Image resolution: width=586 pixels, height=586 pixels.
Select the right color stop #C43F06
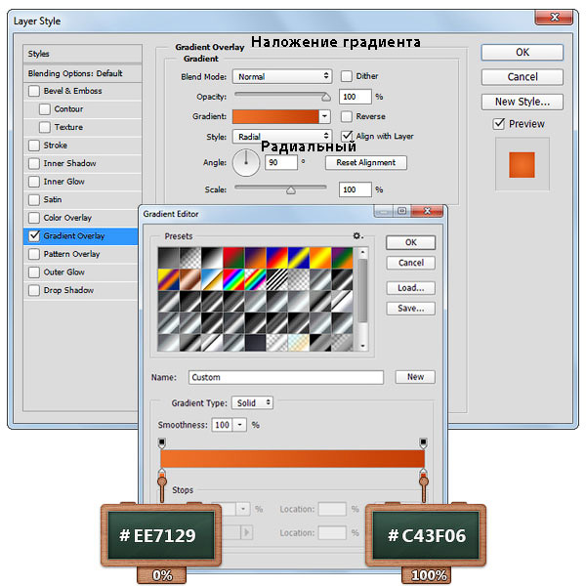(x=423, y=474)
